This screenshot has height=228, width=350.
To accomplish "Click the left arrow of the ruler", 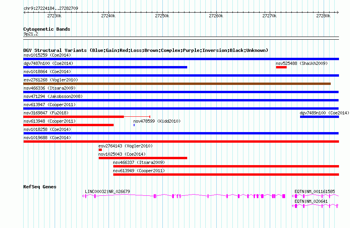I will (24, 12).
